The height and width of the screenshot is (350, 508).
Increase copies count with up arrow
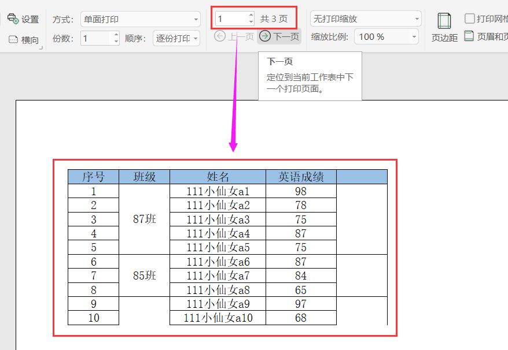(116, 34)
